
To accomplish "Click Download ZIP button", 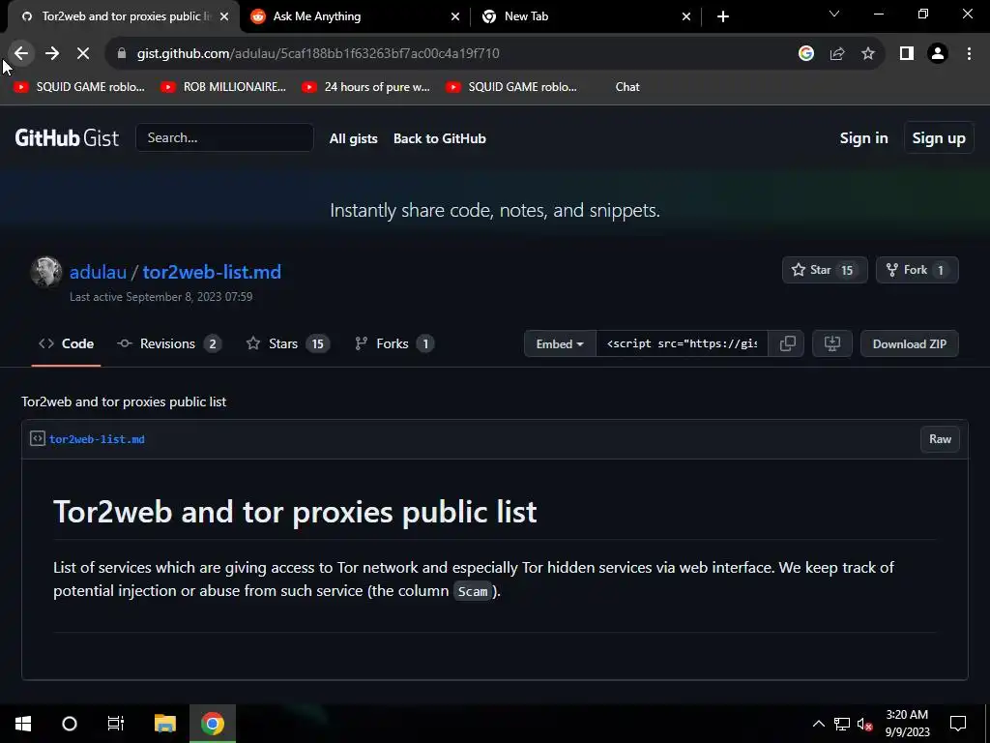I will [909, 343].
